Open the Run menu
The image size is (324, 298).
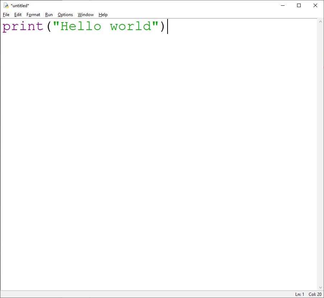pos(49,15)
